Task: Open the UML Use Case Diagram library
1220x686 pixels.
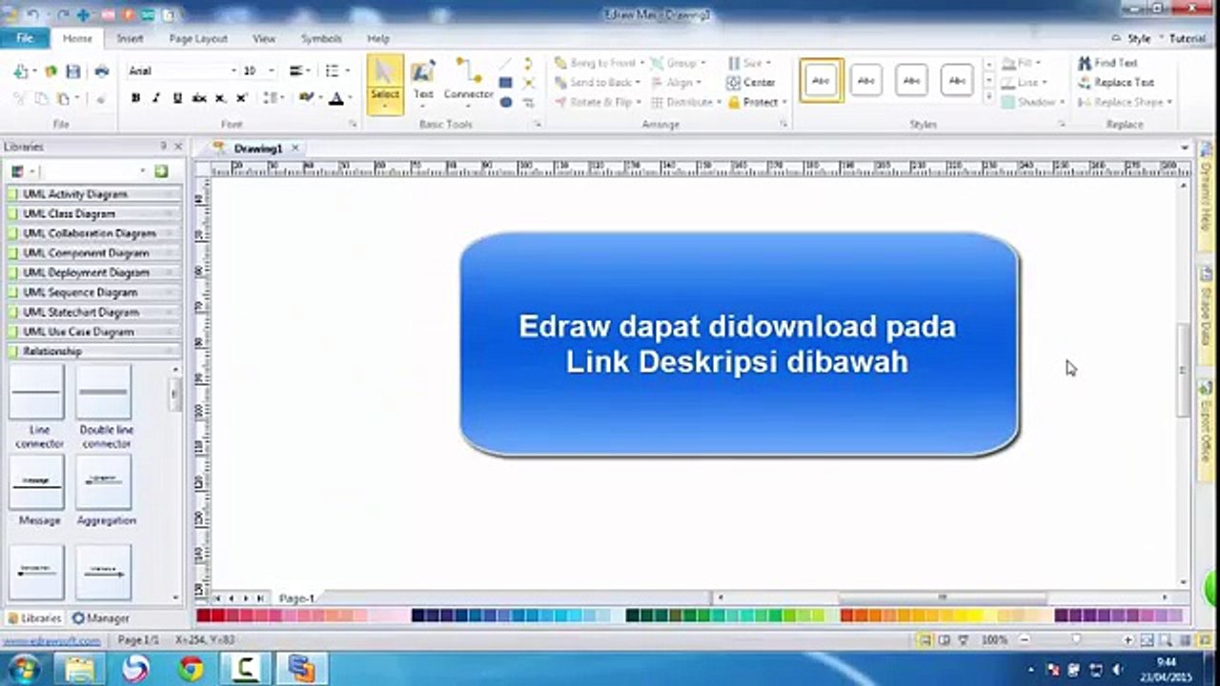Action: click(x=92, y=332)
